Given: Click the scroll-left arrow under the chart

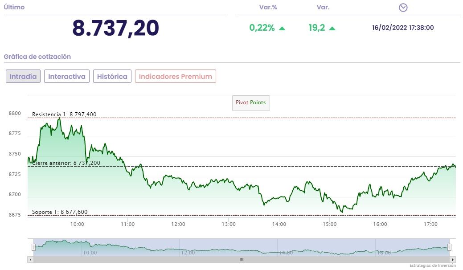Looking at the screenshot, I should 31,259.
